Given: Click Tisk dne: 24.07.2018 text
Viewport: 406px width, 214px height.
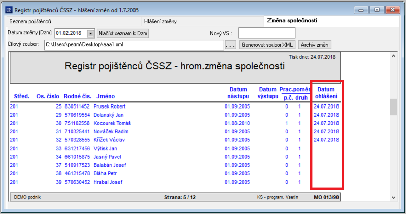Looking at the screenshot, I should click(312, 57).
